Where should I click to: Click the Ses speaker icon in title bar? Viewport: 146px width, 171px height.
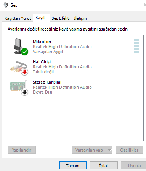(x=6, y=5)
